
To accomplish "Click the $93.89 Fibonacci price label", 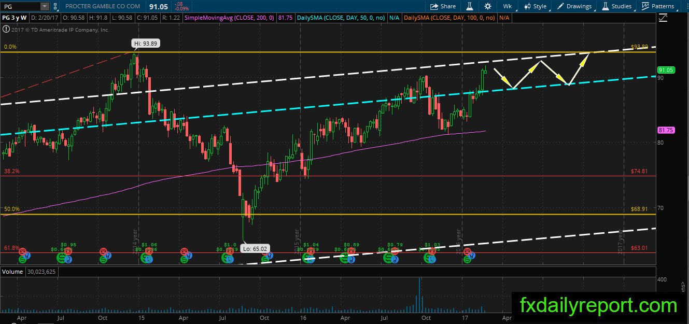I will tap(639, 47).
